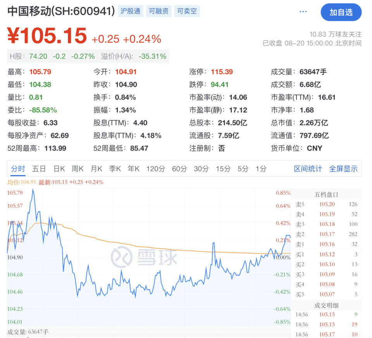
Task: Click the 加自选 button
Action: click(x=341, y=12)
